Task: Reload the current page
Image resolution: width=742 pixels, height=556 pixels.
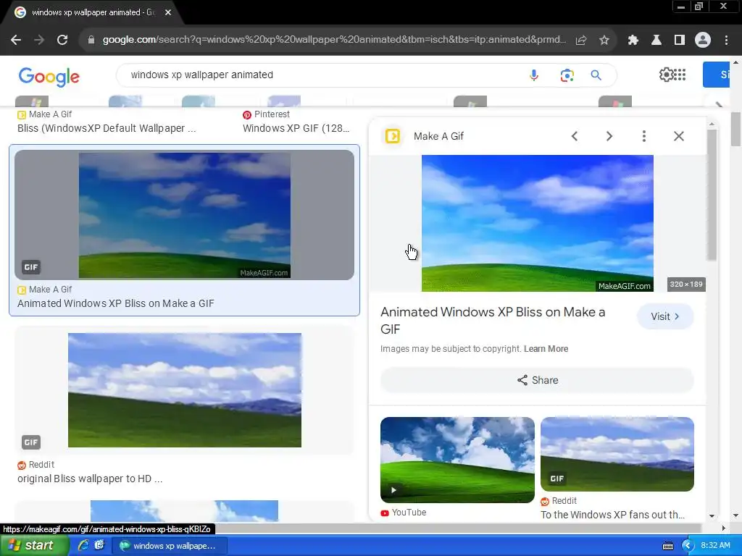Action: 62,41
